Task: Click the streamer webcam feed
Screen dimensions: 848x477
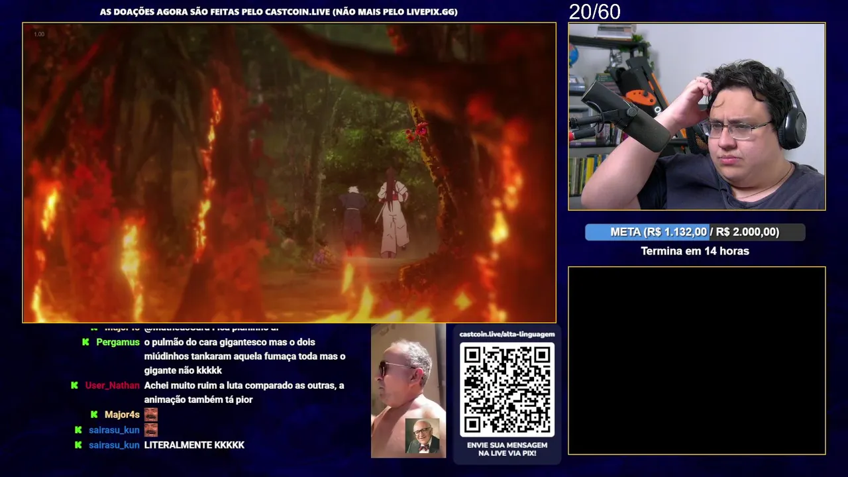Action: (x=697, y=117)
